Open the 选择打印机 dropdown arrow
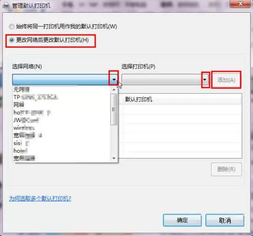This screenshot has width=253, height=236. (x=205, y=80)
